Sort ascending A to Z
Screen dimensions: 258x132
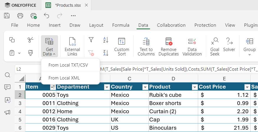(x=106, y=40)
